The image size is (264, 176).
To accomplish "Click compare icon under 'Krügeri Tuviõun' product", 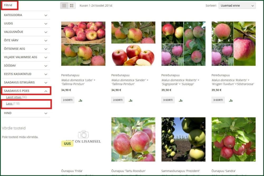I will 231,101.
